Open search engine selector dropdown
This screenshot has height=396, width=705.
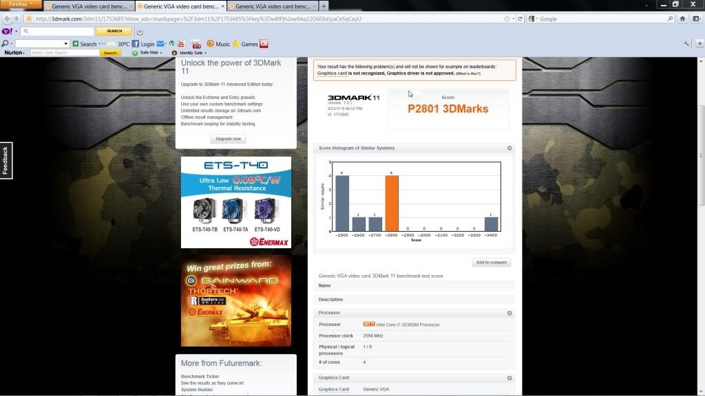(533, 19)
